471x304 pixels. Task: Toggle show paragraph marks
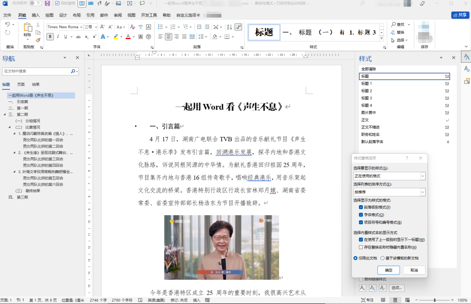coord(238,27)
